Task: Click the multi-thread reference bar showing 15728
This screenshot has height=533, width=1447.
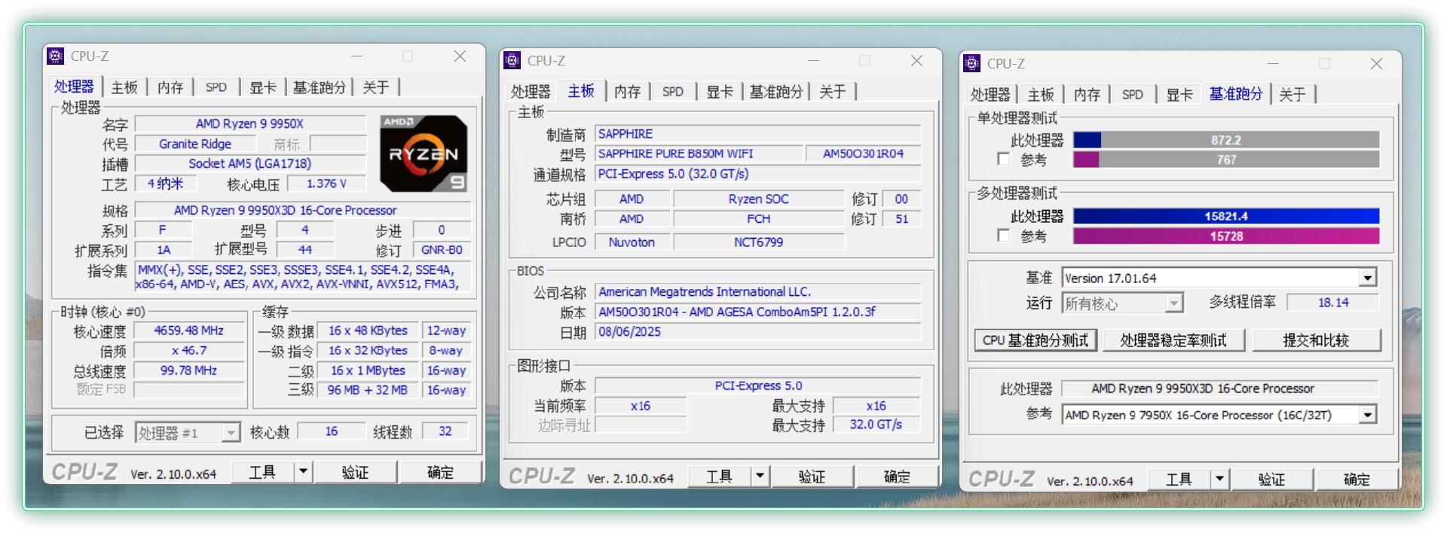Action: 1226,236
